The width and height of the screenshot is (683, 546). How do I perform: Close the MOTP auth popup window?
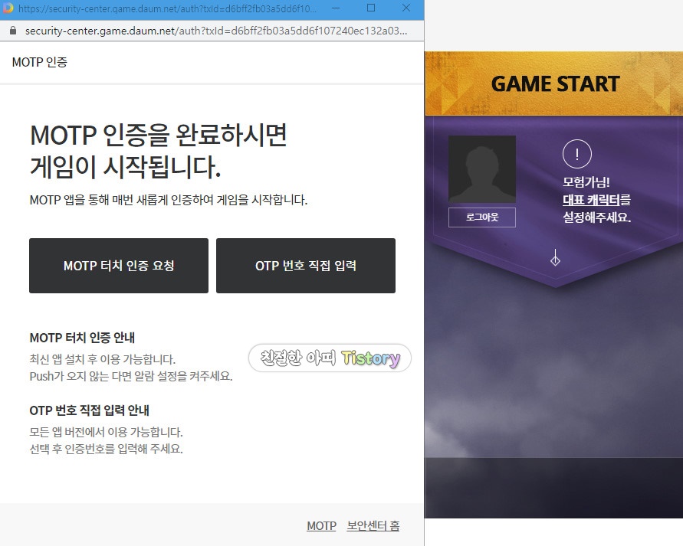click(406, 8)
